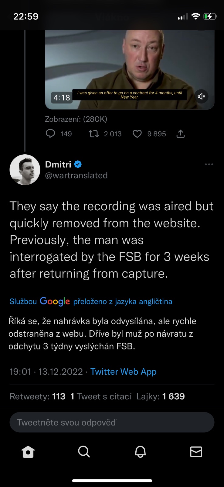Tap the blue verified badge by Dmitri
This screenshot has width=224, height=487.
(x=78, y=164)
